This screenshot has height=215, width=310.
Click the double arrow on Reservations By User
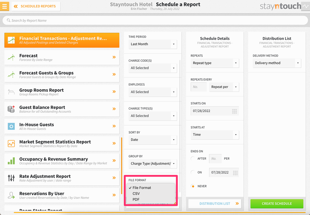[x=114, y=195]
